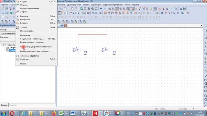Open the Поиск menu
207x116 pixels.
[x=86, y=5]
